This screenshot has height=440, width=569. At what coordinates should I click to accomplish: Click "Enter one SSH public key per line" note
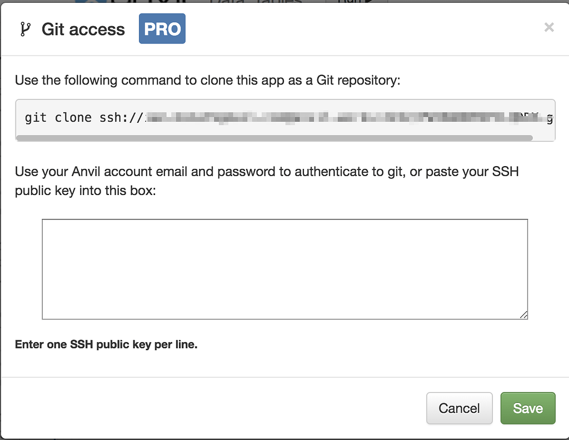[x=106, y=344]
